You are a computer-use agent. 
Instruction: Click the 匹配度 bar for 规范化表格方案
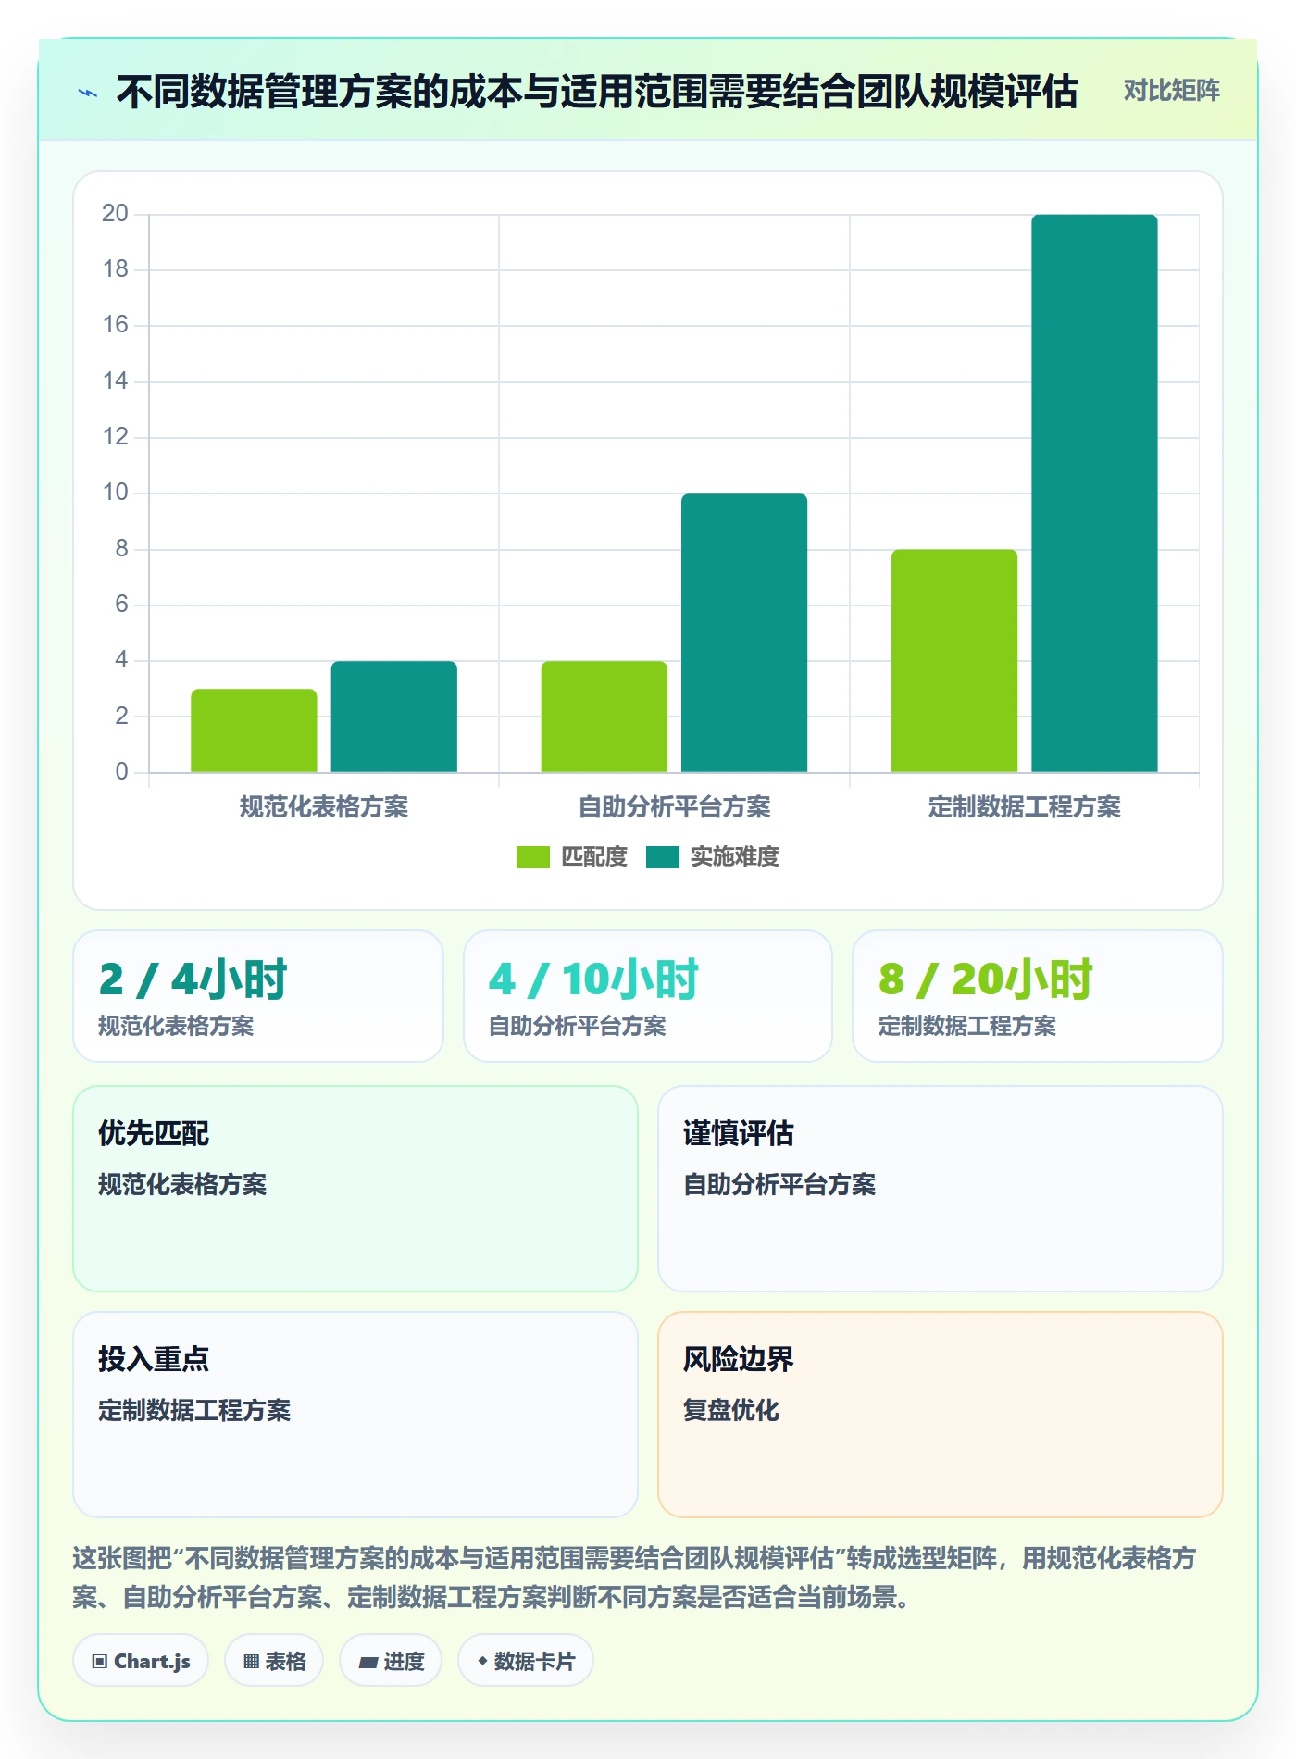[254, 730]
